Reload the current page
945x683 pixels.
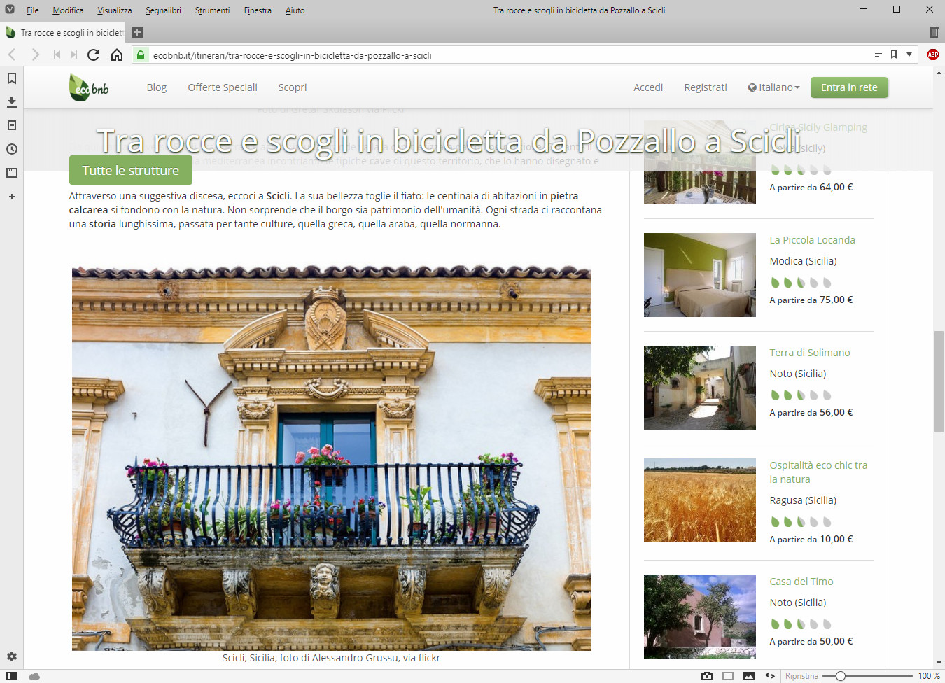93,55
